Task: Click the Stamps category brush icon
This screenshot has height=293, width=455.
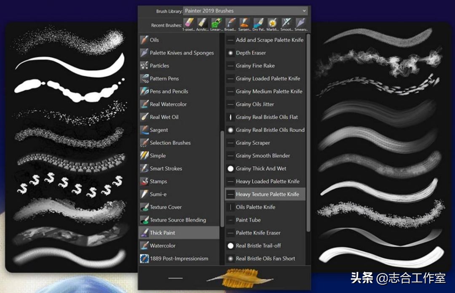Action: tap(144, 181)
